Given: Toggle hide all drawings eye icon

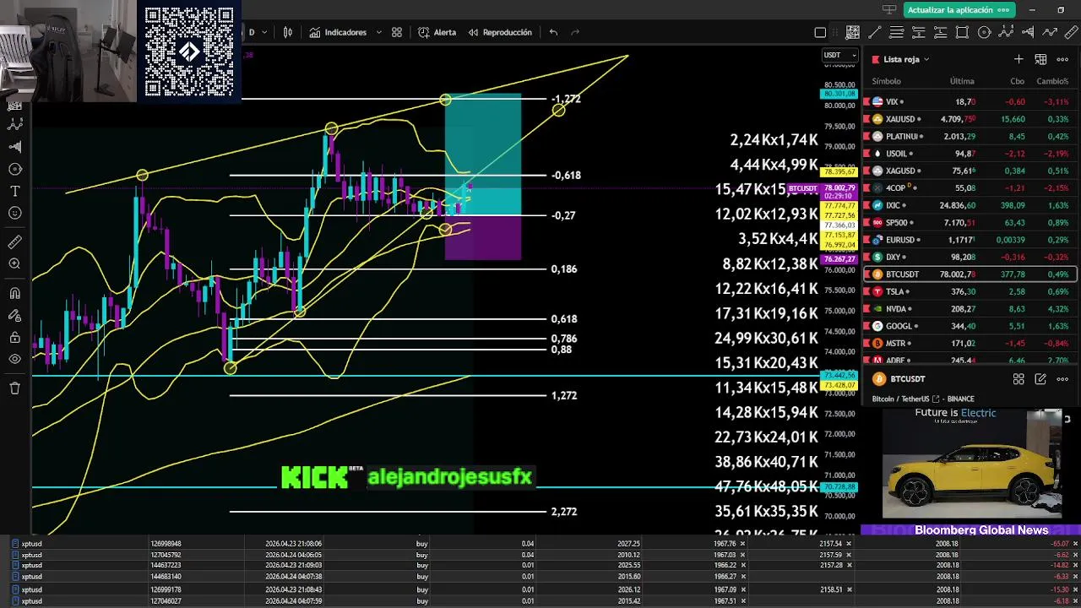Looking at the screenshot, I should point(14,360).
